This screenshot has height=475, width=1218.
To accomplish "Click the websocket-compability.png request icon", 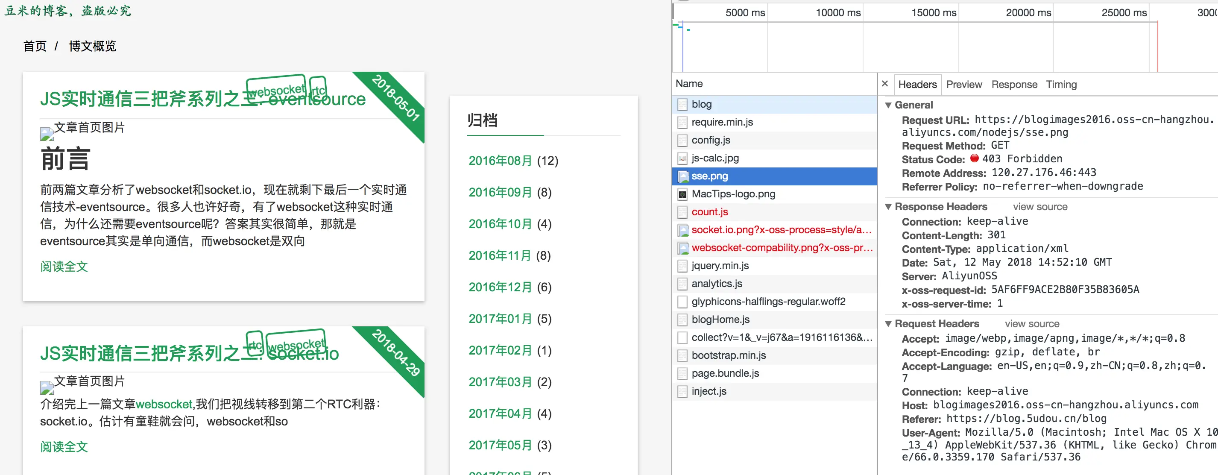I will 683,248.
